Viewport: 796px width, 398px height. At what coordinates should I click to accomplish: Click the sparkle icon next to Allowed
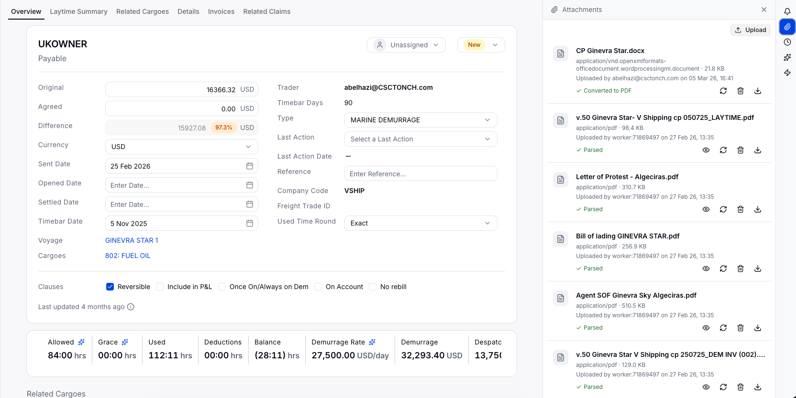pyautogui.click(x=81, y=342)
